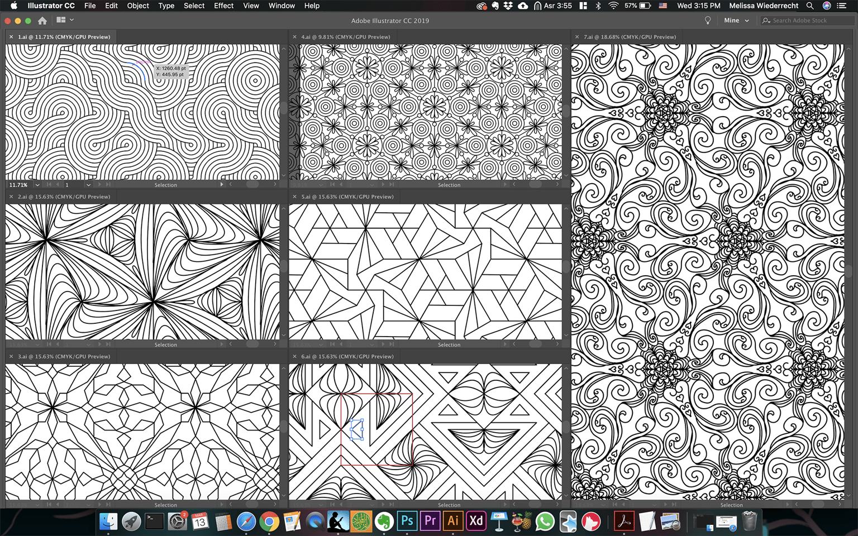
Task: Open the Apple menu
Action: tap(14, 6)
